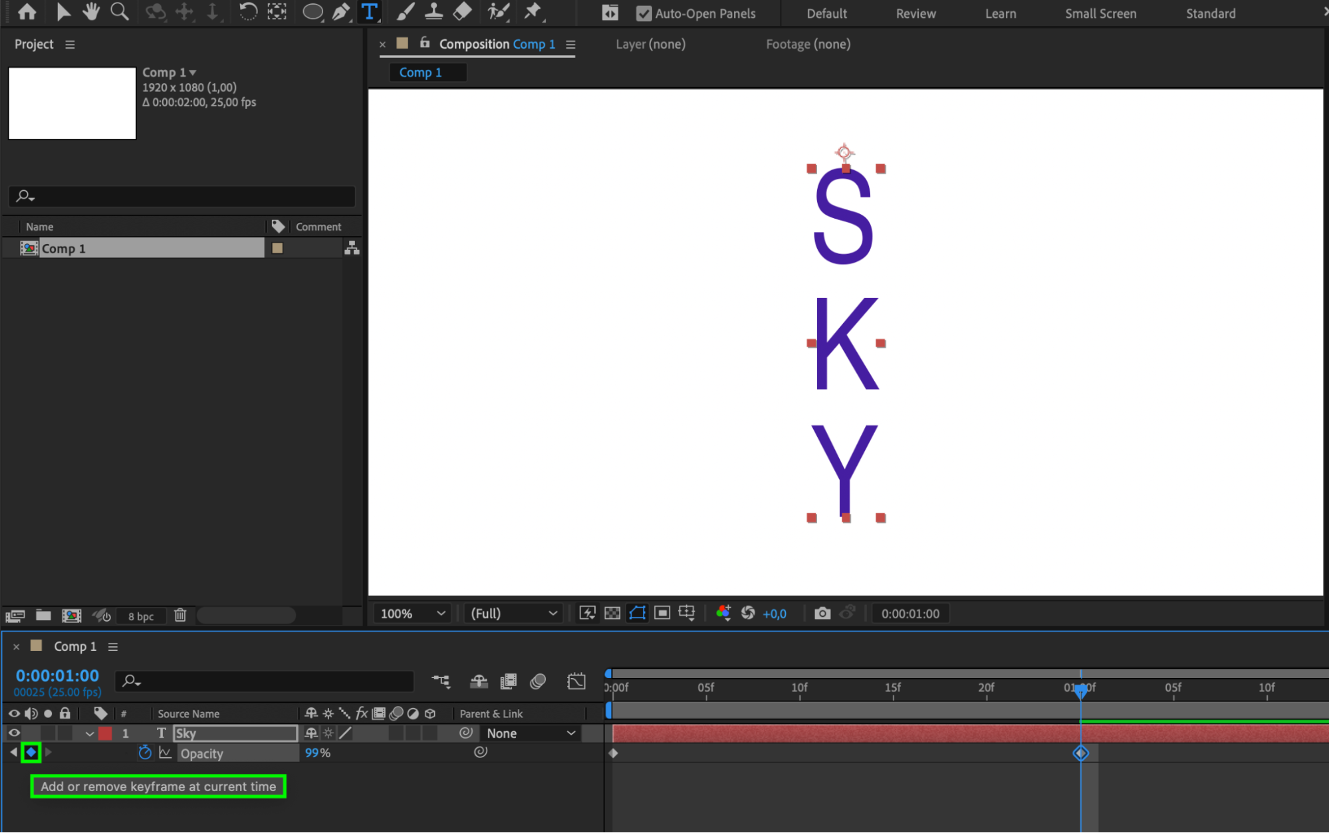The image size is (1329, 833).
Task: Toggle Auto-Open Panels checkbox
Action: click(x=644, y=13)
